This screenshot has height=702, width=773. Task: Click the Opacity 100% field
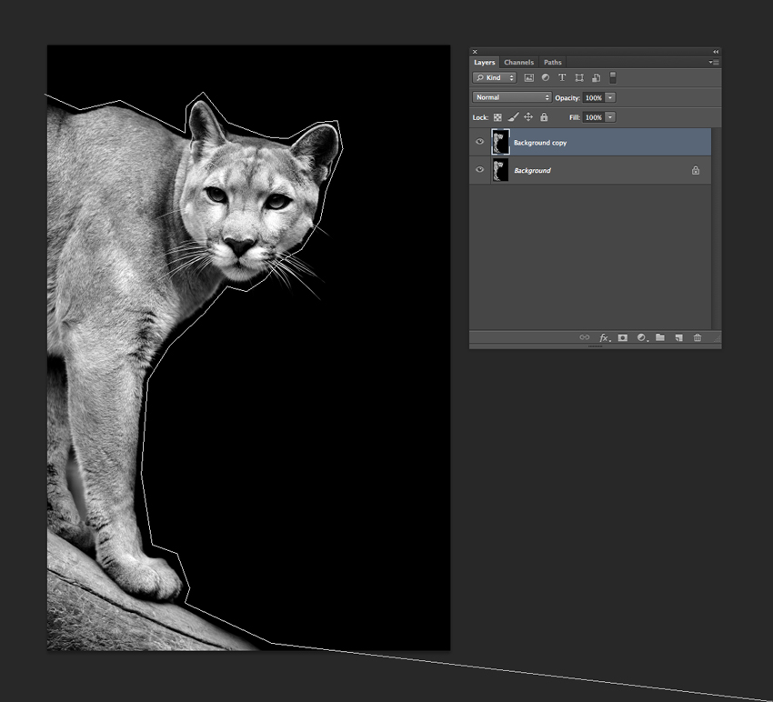[x=593, y=97]
